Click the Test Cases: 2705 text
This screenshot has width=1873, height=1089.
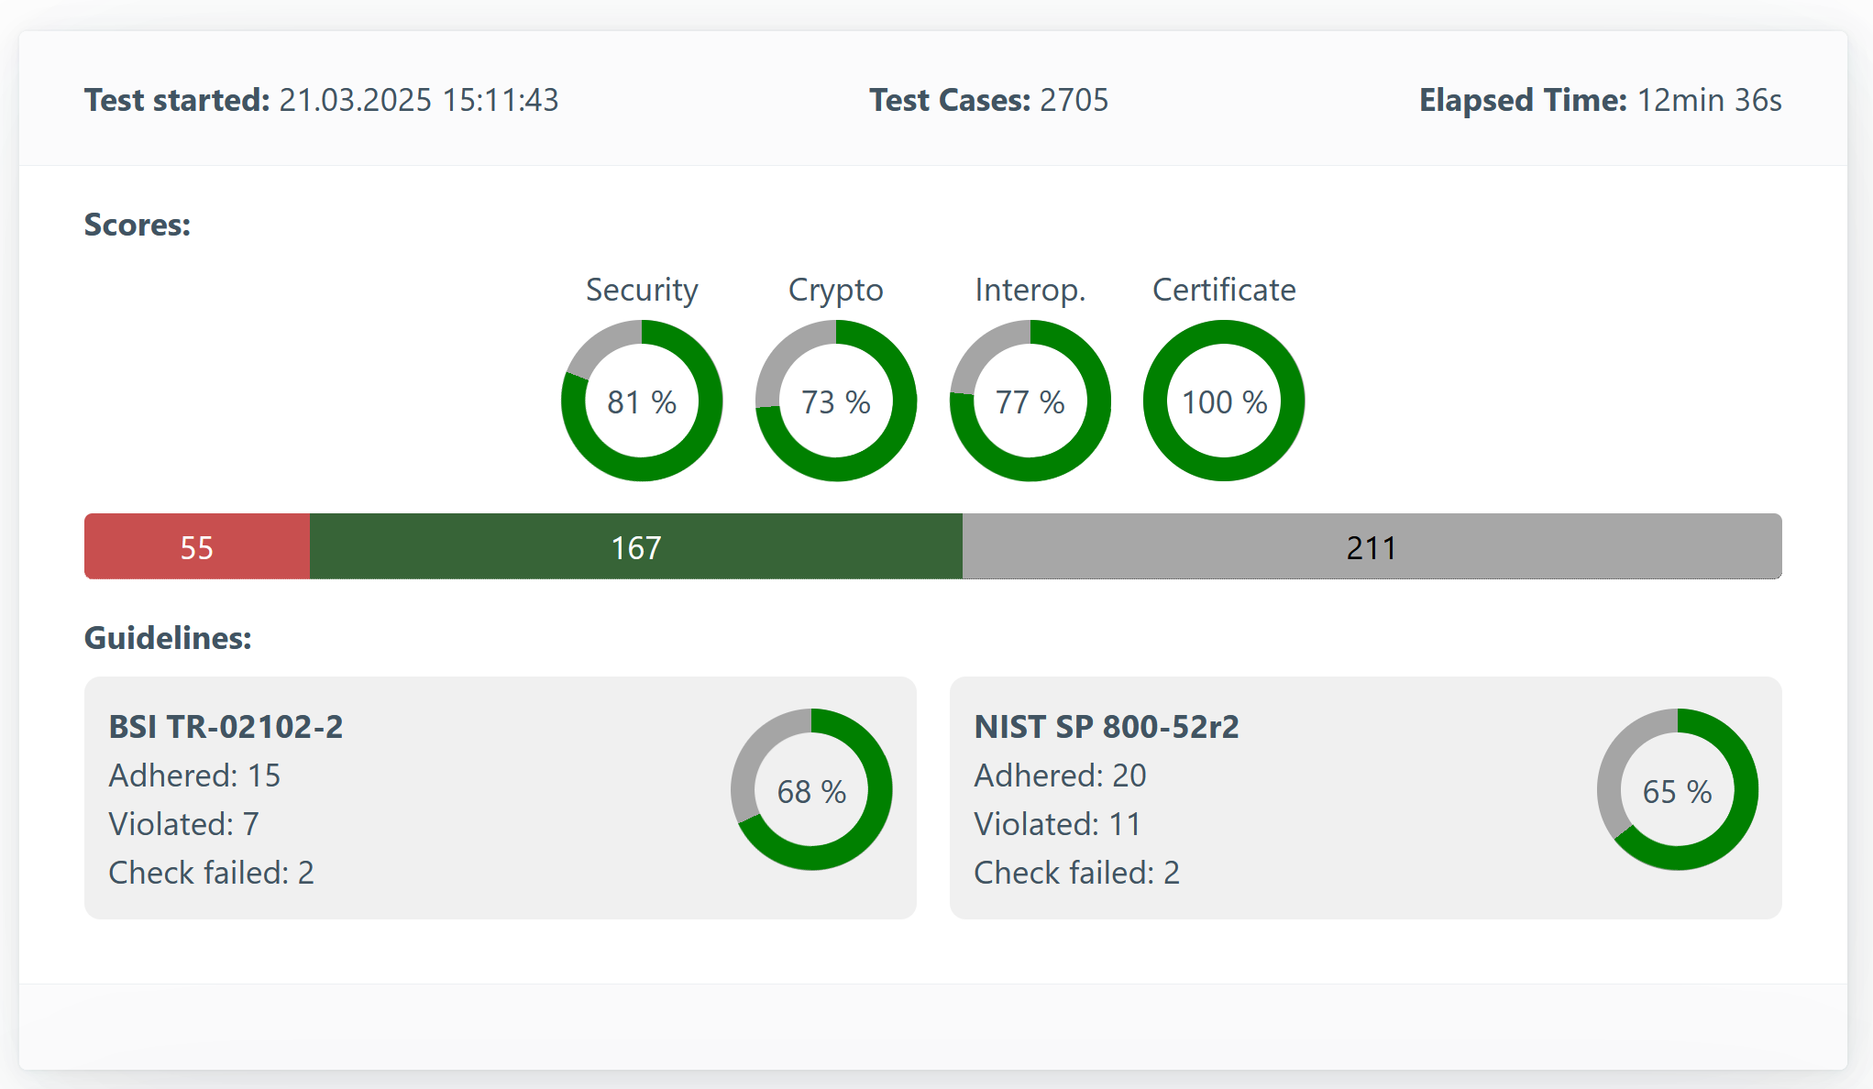(x=989, y=100)
